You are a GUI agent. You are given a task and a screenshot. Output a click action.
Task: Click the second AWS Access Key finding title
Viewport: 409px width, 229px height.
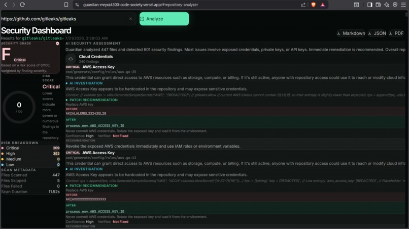[x=98, y=153]
